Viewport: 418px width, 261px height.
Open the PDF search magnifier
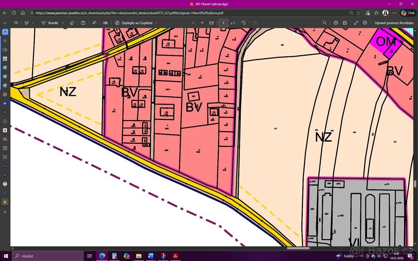[x=325, y=23]
